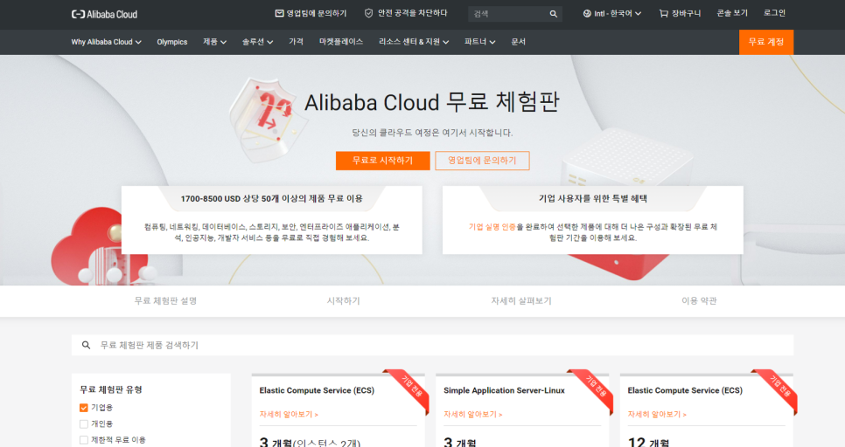Enable the 제한적 무료 이용 filter

click(x=84, y=440)
